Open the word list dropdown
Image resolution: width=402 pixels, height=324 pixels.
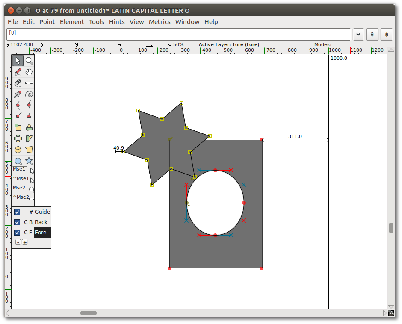358,35
